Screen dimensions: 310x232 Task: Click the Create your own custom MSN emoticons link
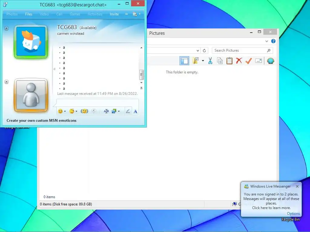pyautogui.click(x=41, y=121)
